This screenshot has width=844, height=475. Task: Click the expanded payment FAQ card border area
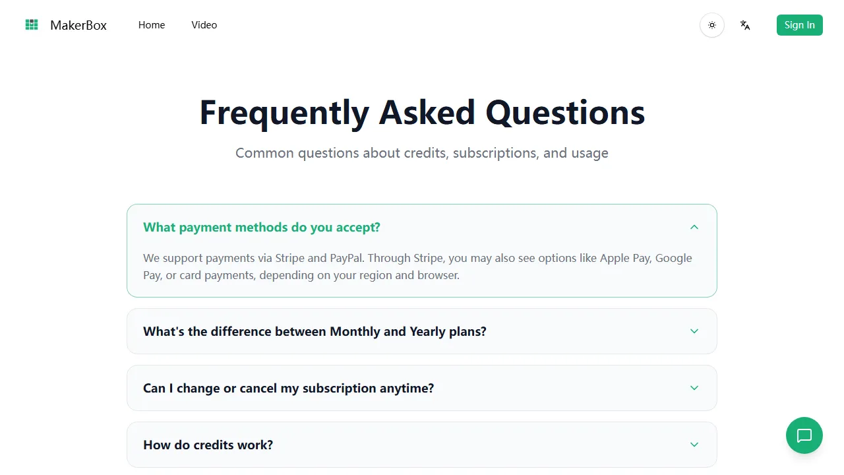(422, 251)
